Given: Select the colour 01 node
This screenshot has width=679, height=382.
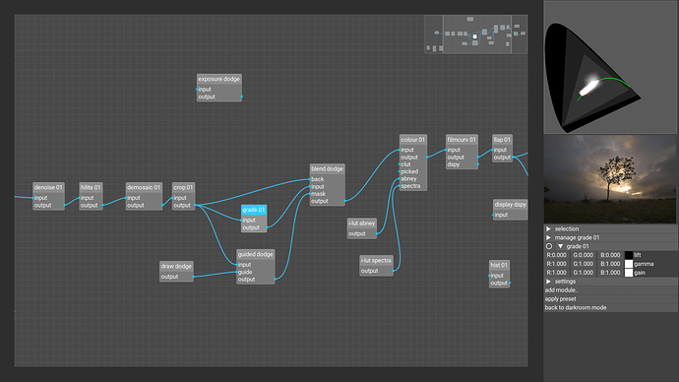Looking at the screenshot, I should tap(412, 140).
